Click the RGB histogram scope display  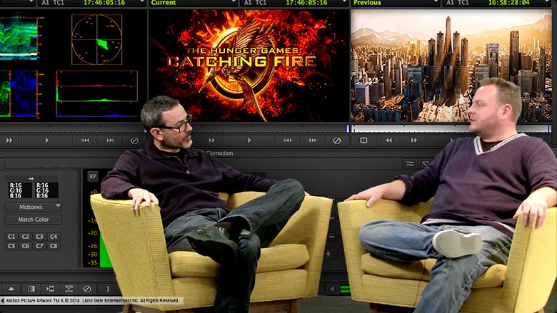pos(96,93)
